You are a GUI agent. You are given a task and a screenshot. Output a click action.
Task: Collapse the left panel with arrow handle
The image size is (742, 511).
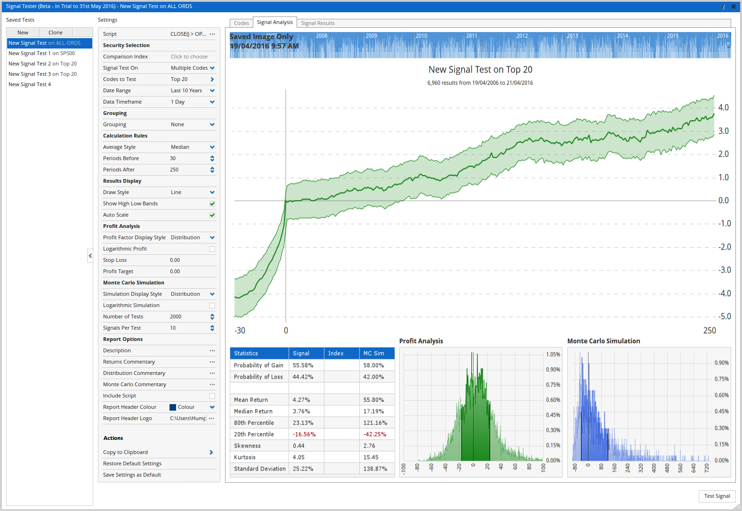[90, 256]
